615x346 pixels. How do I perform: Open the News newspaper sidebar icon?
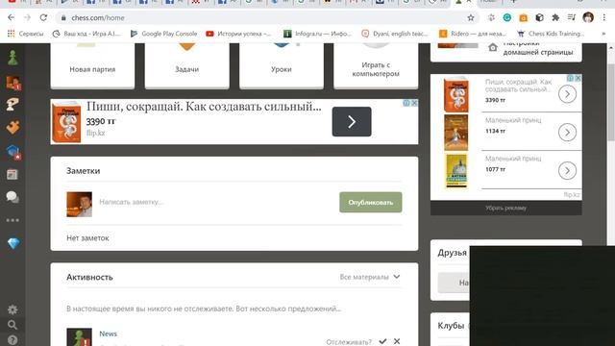pyautogui.click(x=12, y=174)
